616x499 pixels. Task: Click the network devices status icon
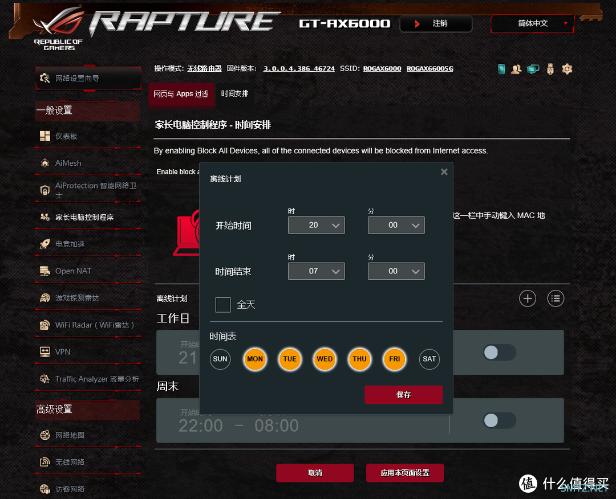pos(533,69)
